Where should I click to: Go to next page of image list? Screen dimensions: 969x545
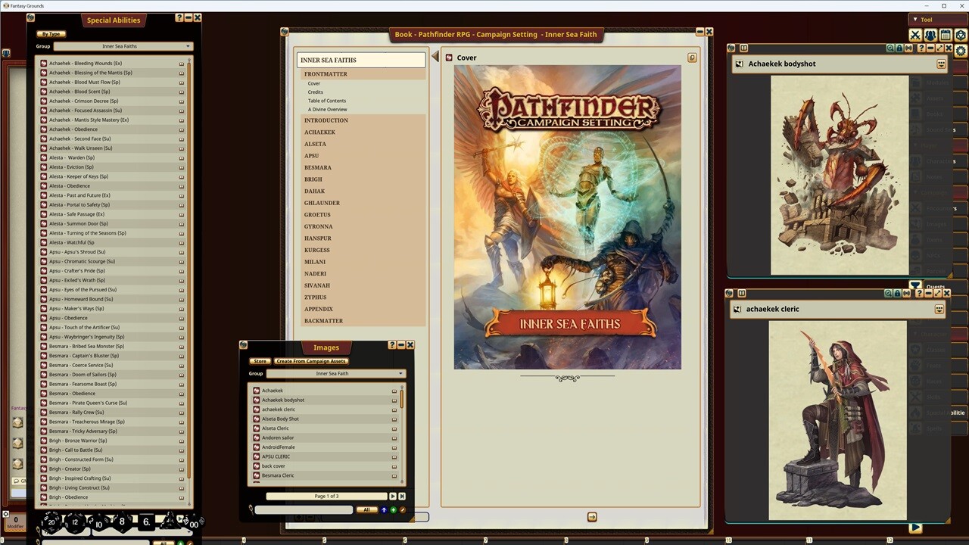coord(392,496)
